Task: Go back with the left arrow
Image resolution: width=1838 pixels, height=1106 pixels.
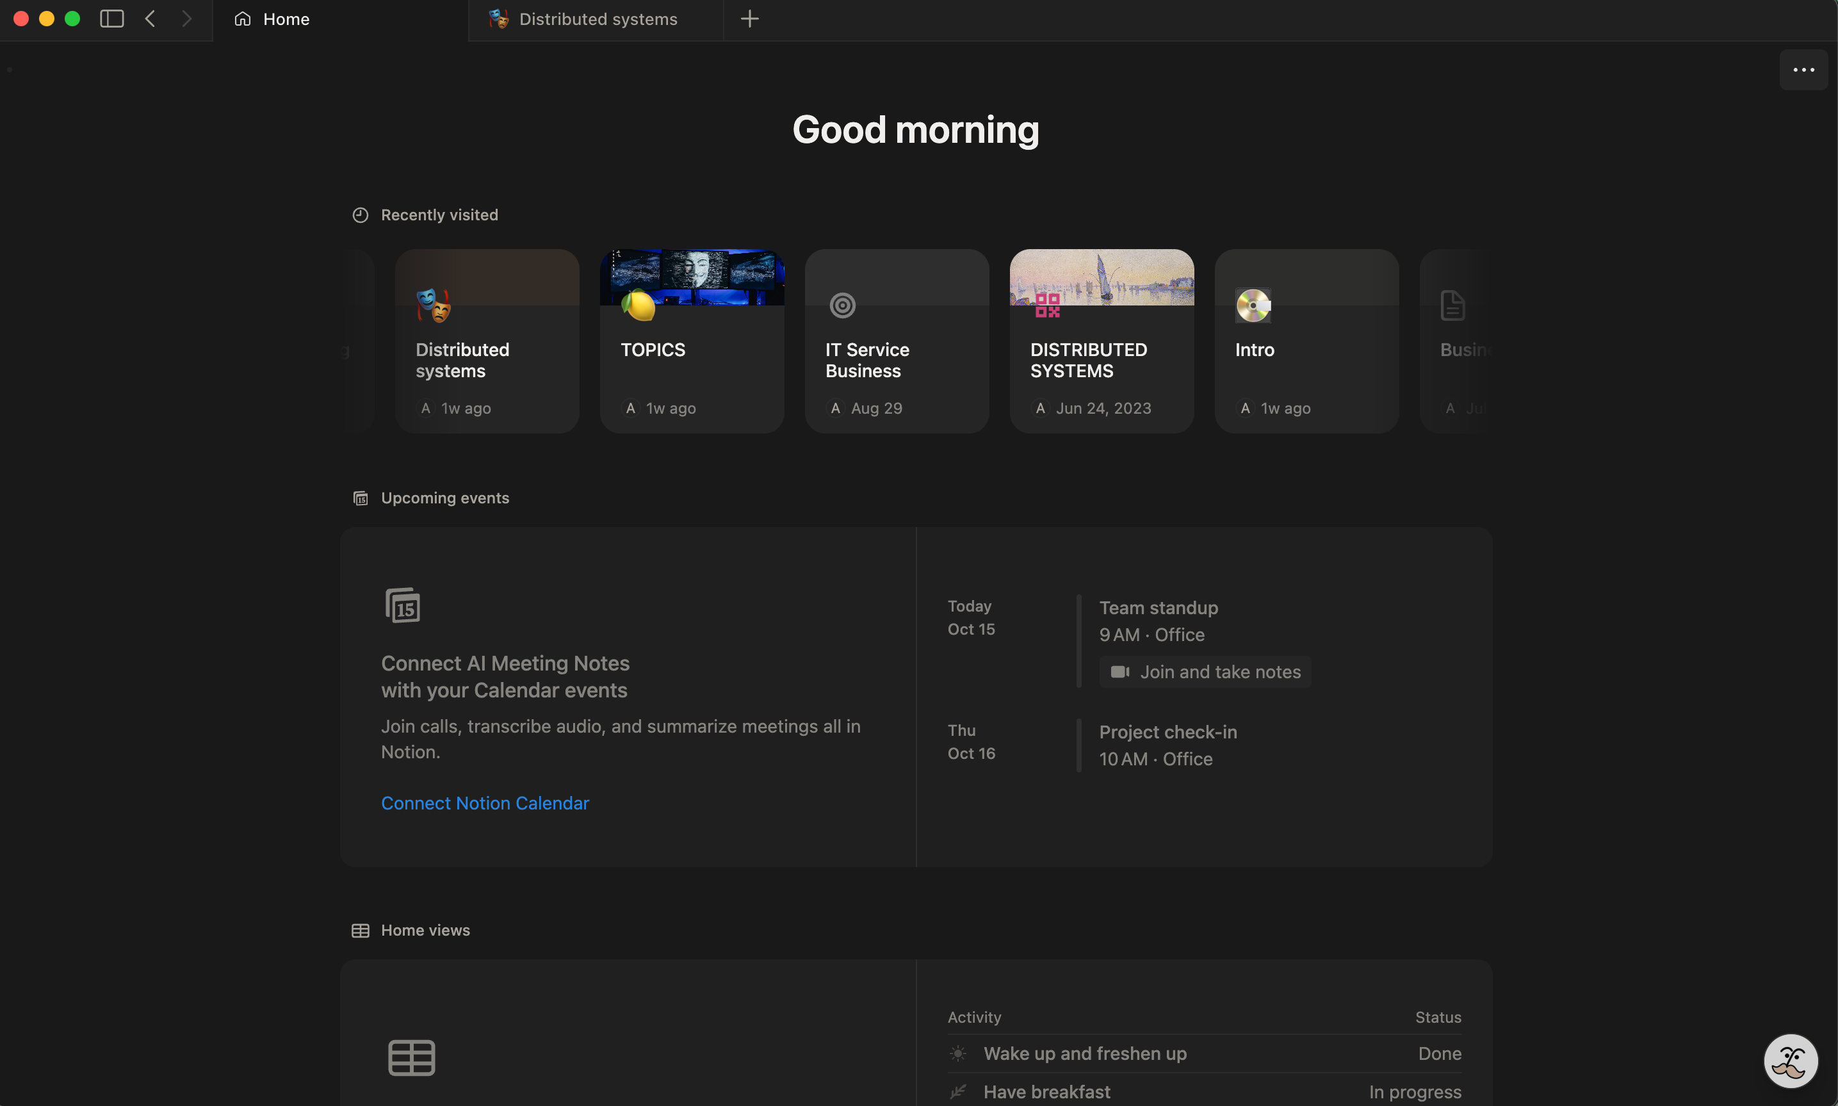Action: pyautogui.click(x=150, y=19)
